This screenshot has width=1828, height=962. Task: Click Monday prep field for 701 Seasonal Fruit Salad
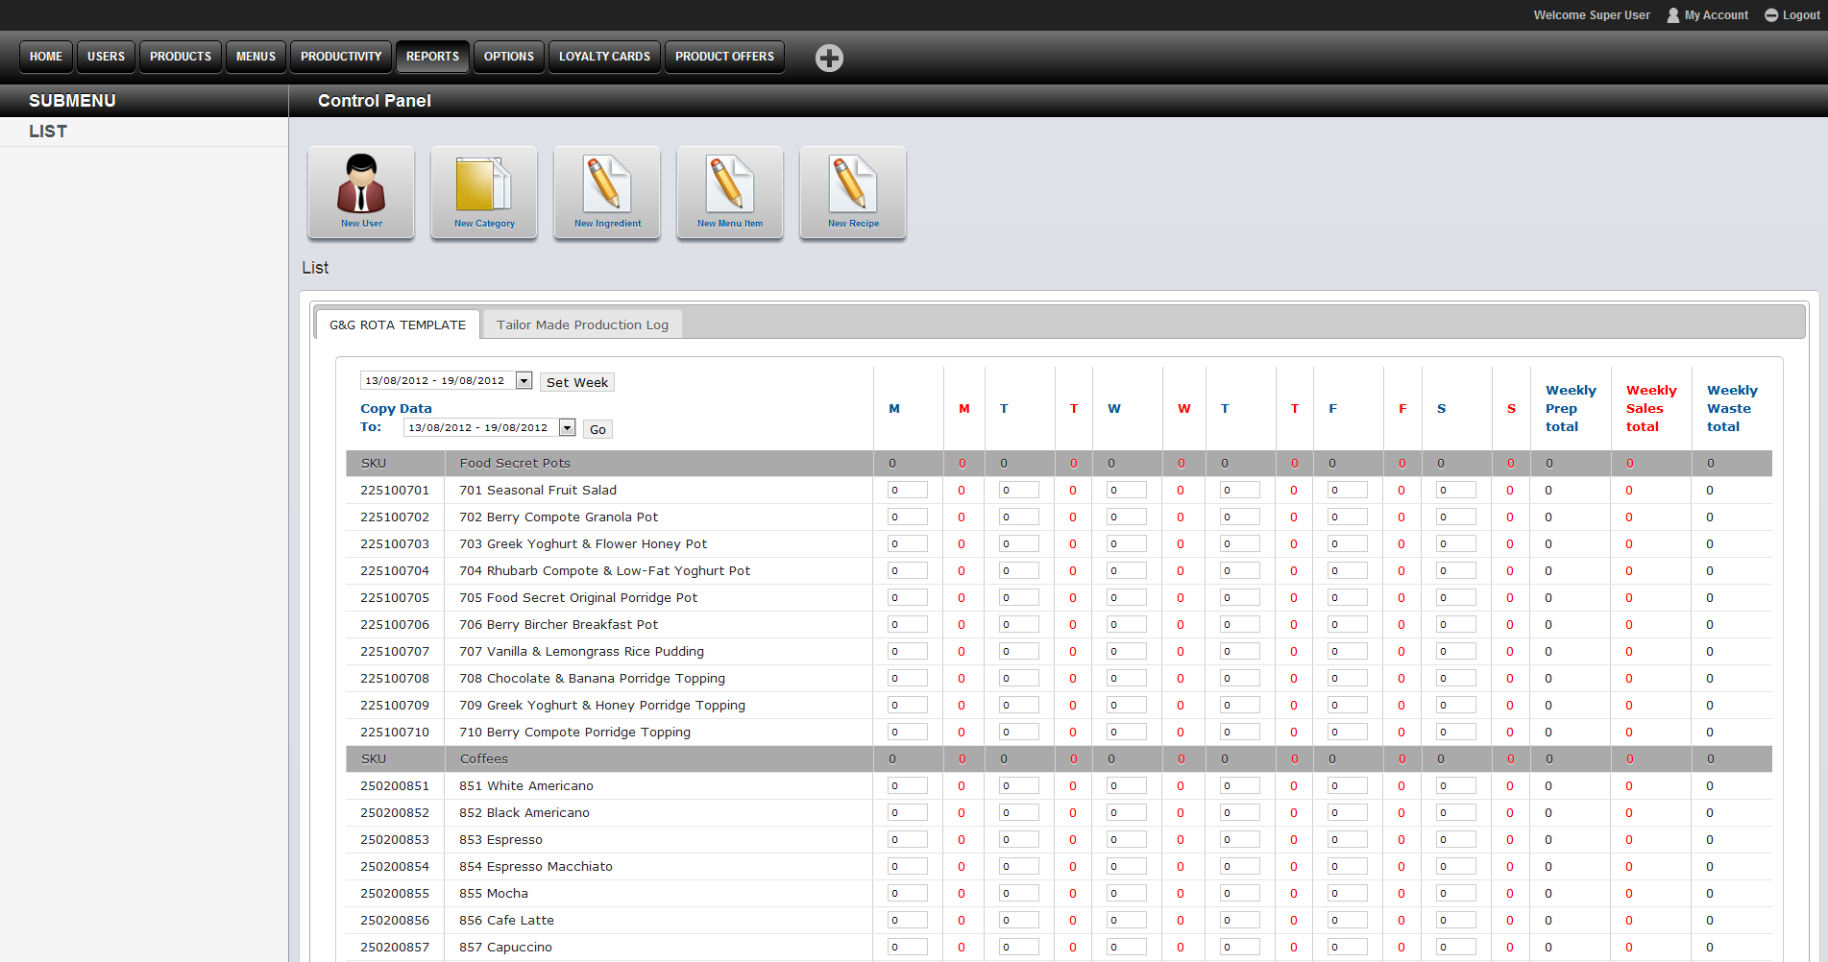click(907, 490)
